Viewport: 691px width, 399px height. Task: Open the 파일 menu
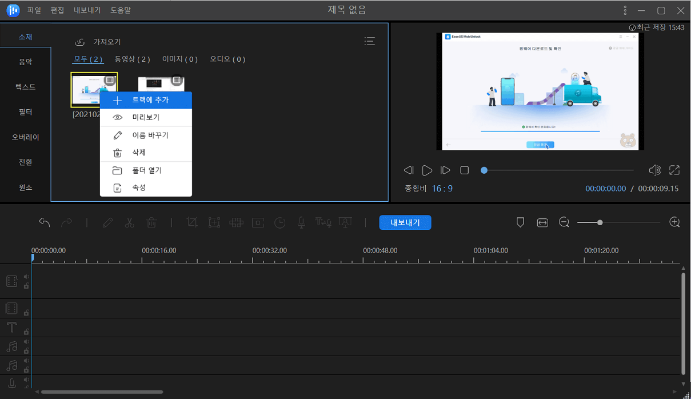[x=34, y=10]
